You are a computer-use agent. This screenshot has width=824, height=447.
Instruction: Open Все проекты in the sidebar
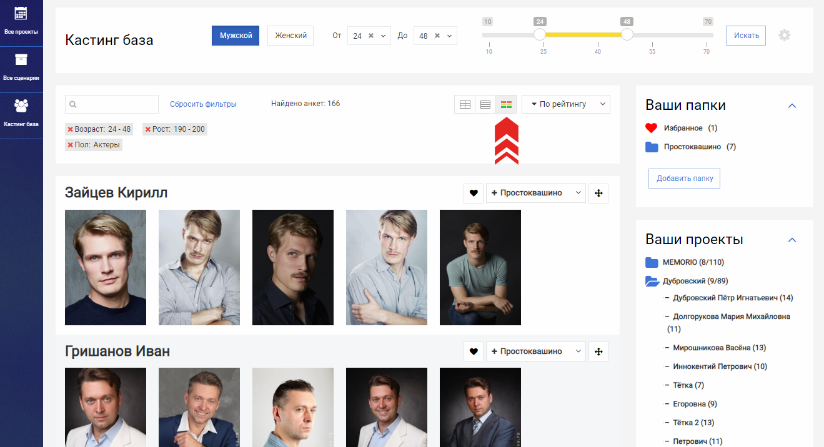tap(21, 21)
